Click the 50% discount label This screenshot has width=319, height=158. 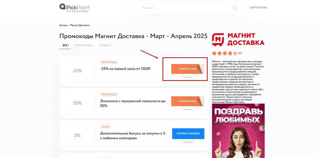pos(77,103)
